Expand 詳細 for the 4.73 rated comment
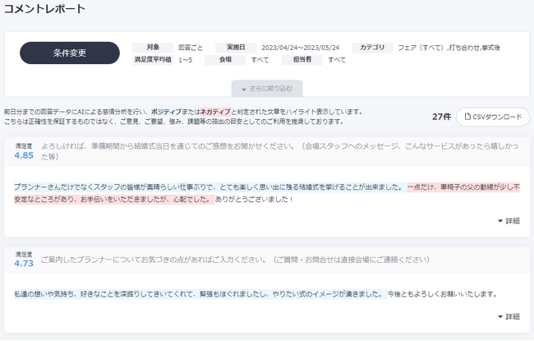This screenshot has width=534, height=341. point(509,316)
